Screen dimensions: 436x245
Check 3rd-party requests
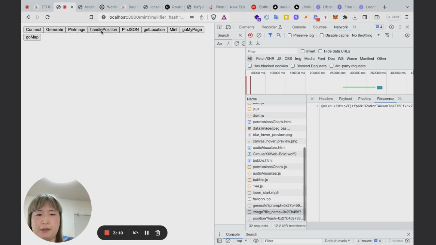point(331,66)
